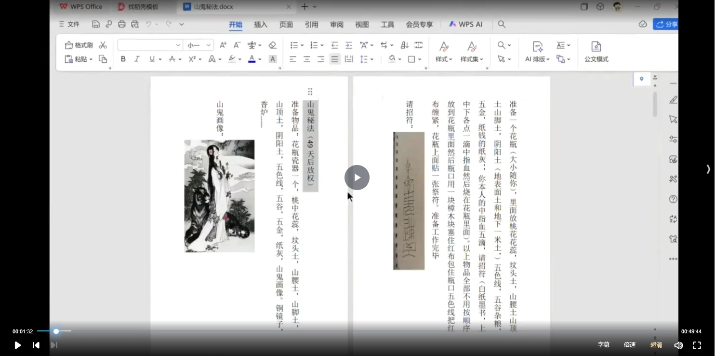
Task: Switch to the 工具 tab
Action: 387,24
